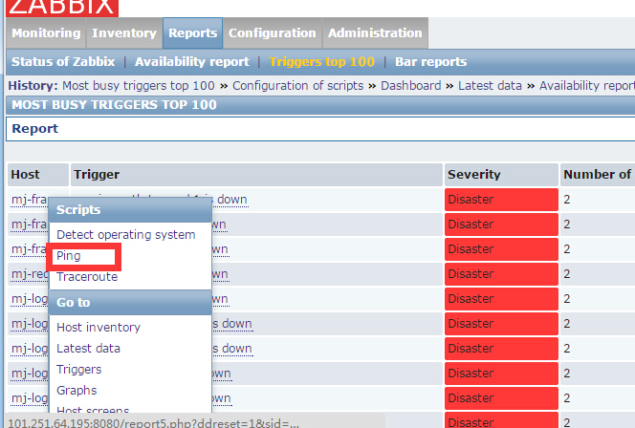Click history link Configuration of scripts
This screenshot has height=428, width=635.
298,86
